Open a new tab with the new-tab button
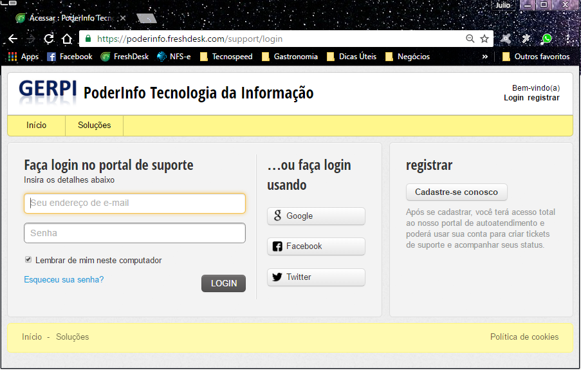This screenshot has height=370, width=581. pyautogui.click(x=146, y=18)
